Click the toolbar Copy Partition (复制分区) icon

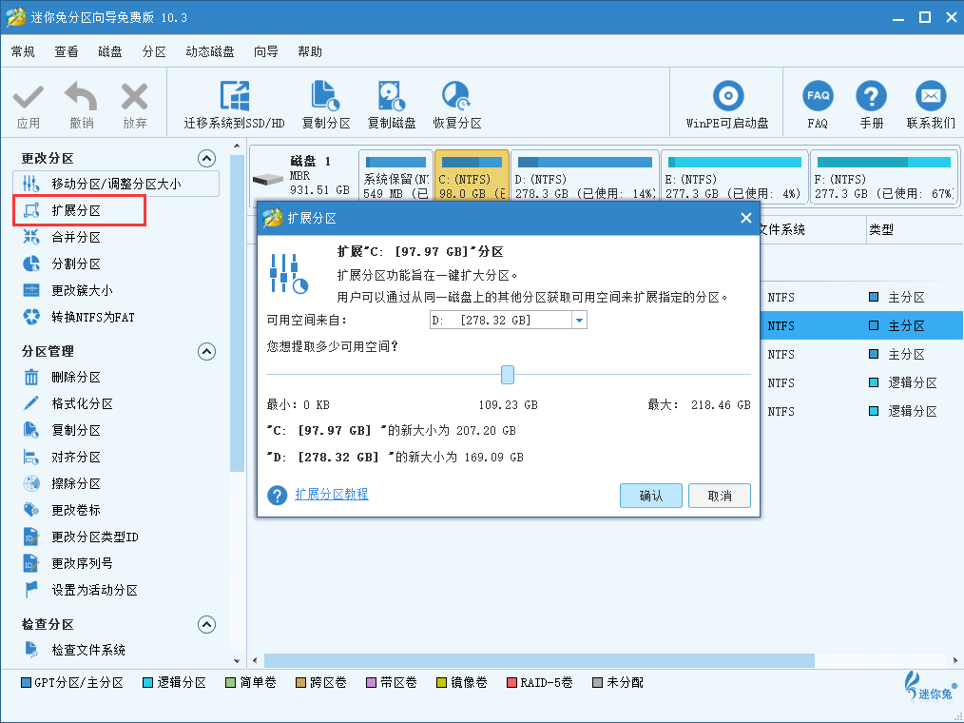coord(325,96)
